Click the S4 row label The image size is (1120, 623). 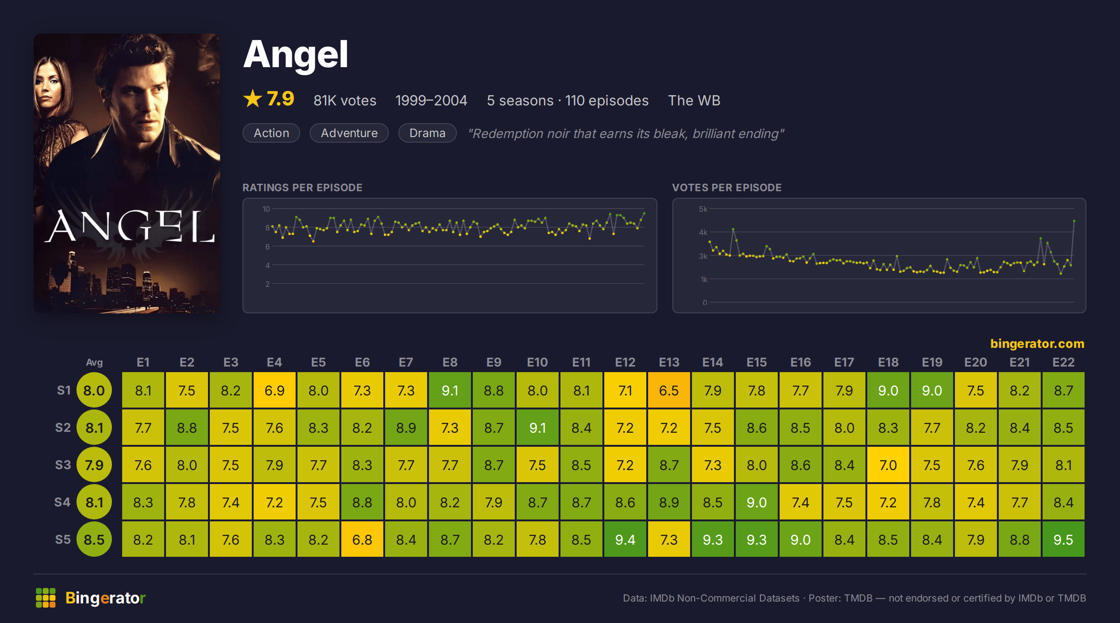tap(62, 502)
